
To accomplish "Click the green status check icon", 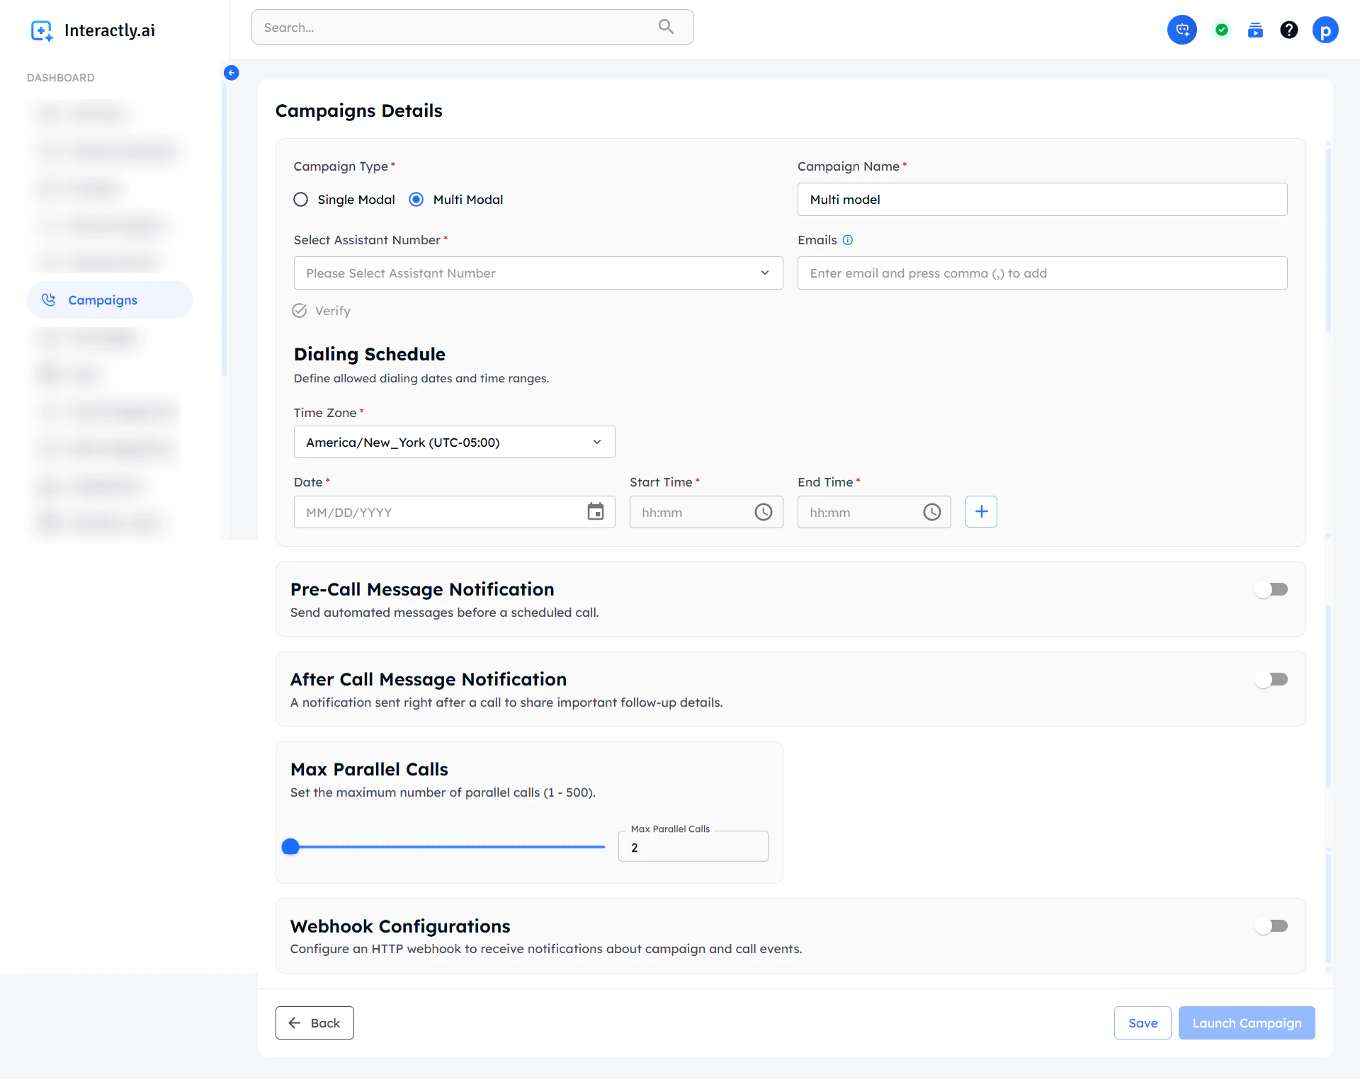I will coord(1221,30).
